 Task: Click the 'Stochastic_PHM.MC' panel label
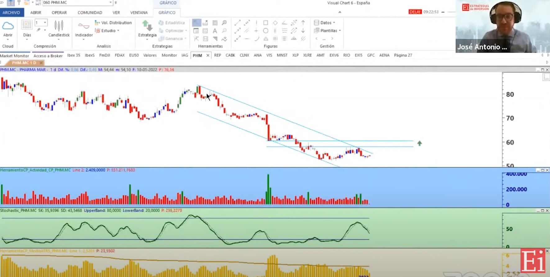(x=18, y=210)
